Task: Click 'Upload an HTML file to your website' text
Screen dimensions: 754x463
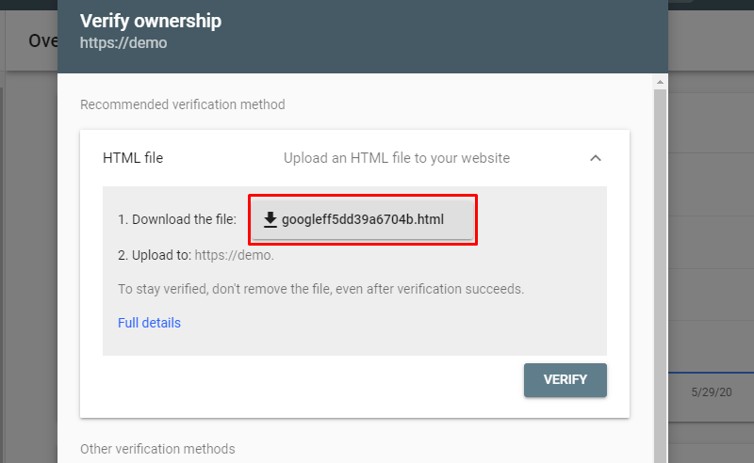Action: (x=397, y=158)
